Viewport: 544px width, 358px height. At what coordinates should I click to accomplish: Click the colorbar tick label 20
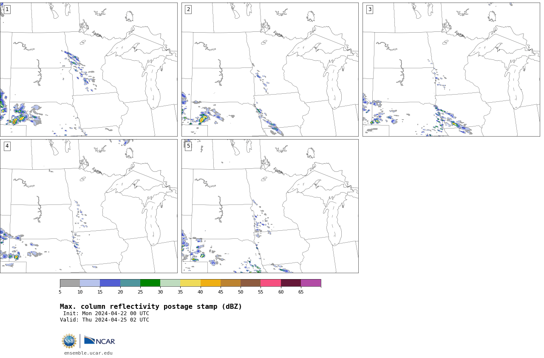tap(120, 292)
